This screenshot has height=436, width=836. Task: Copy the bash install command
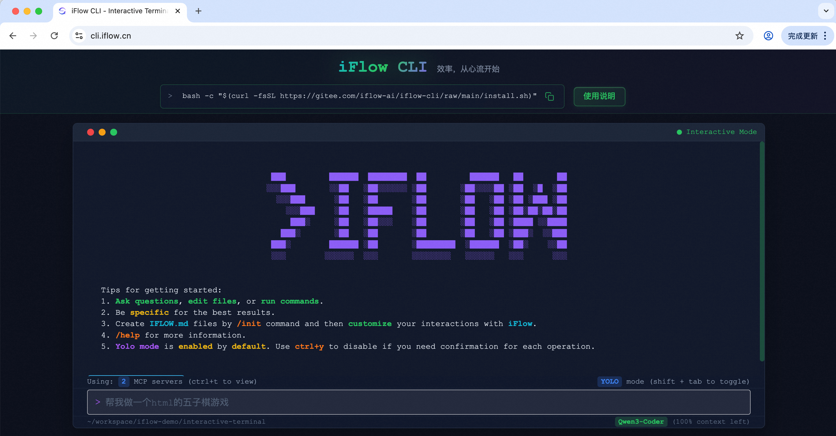549,96
